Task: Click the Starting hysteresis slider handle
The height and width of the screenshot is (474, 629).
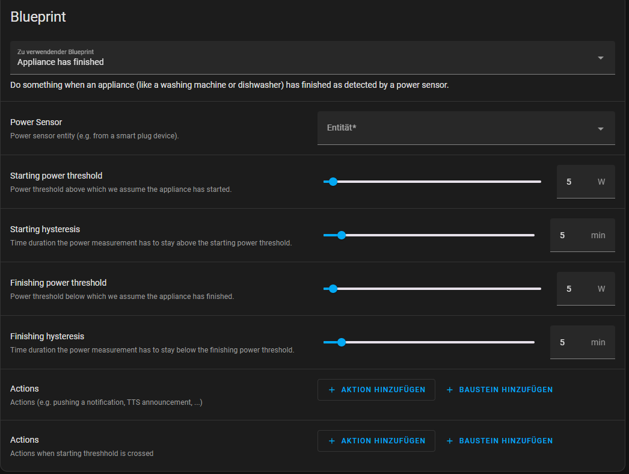Action: [342, 235]
